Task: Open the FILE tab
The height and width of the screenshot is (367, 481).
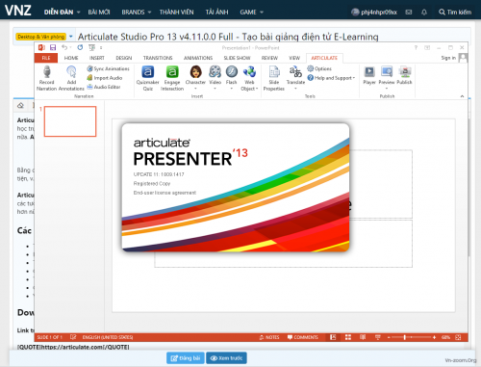Action: coord(46,58)
